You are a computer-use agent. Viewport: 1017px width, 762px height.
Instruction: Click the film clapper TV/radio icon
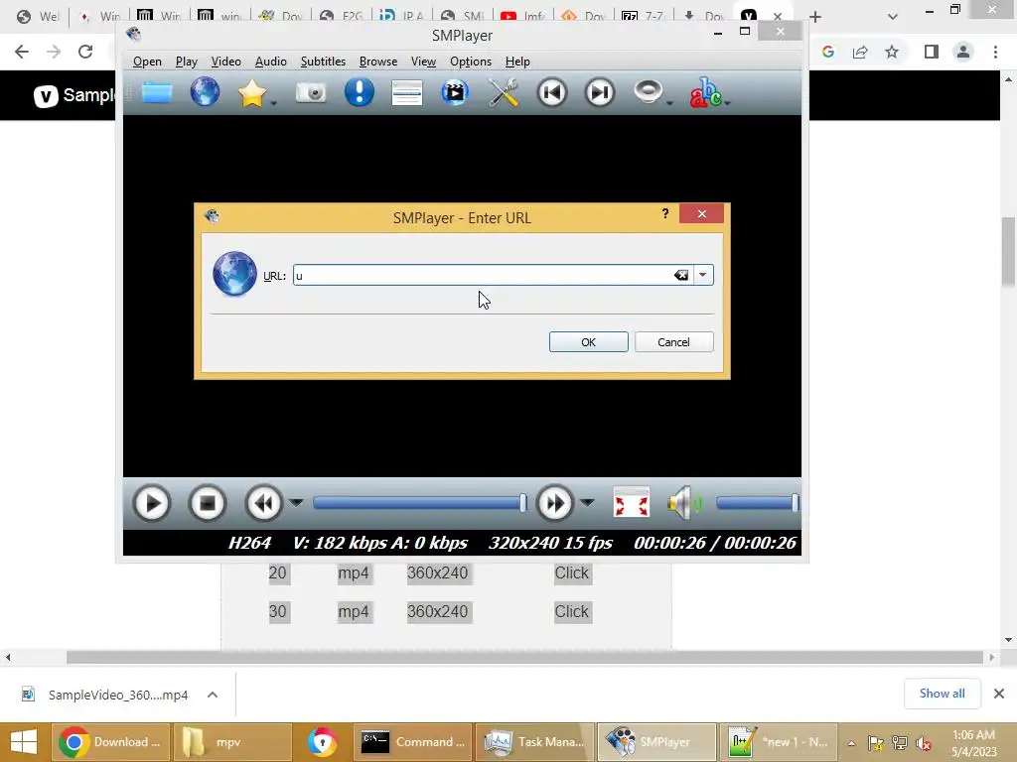[x=455, y=92]
